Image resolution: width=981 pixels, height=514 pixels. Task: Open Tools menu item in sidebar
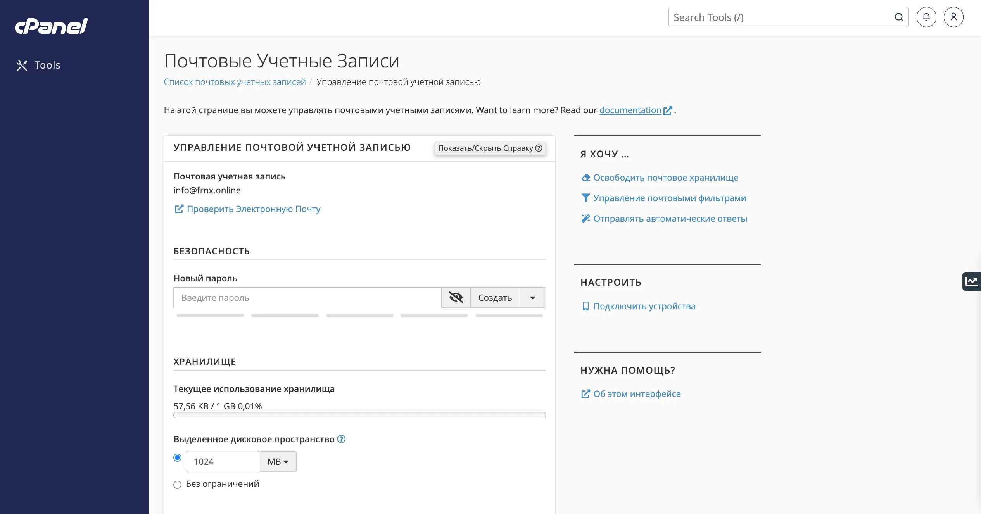pyautogui.click(x=47, y=65)
